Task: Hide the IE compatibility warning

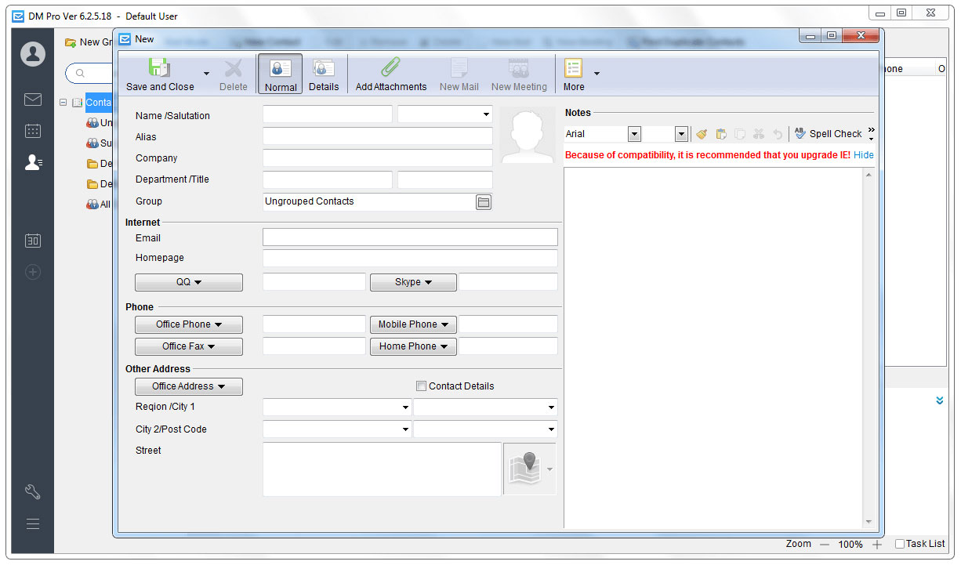Action: click(x=864, y=155)
